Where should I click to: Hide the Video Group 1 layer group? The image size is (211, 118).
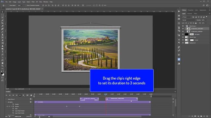pyautogui.click(x=183, y=26)
